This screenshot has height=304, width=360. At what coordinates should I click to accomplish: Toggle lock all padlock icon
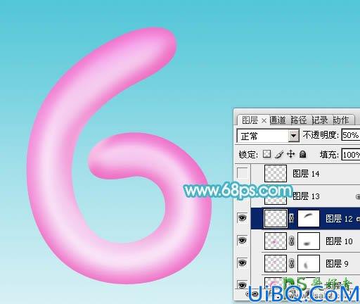point(303,154)
